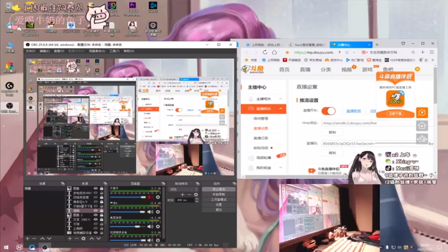Undock the Audio Mixer panel via header icon
The width and height of the screenshot is (448, 252).
[x=163, y=184]
